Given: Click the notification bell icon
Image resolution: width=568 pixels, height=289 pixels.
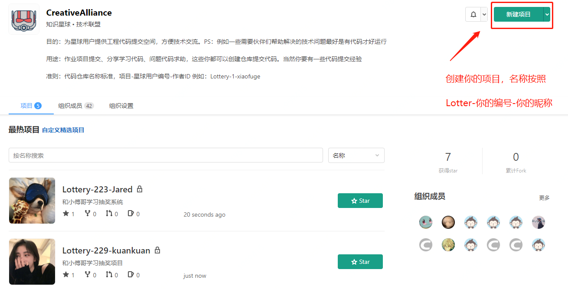Looking at the screenshot, I should coord(473,14).
